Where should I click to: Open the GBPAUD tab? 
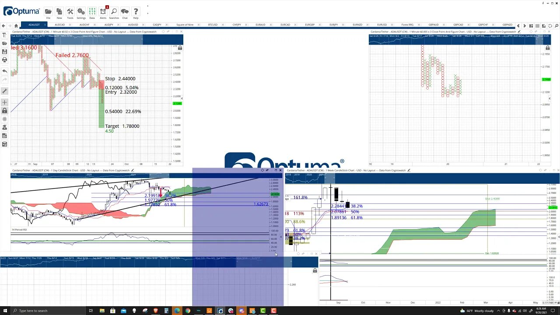point(434,25)
